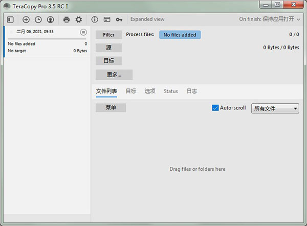The image size is (307, 226).
Task: Switch to the 日志 tab
Action: (x=192, y=91)
